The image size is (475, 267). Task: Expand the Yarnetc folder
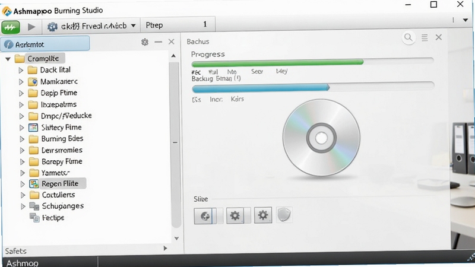click(23, 173)
